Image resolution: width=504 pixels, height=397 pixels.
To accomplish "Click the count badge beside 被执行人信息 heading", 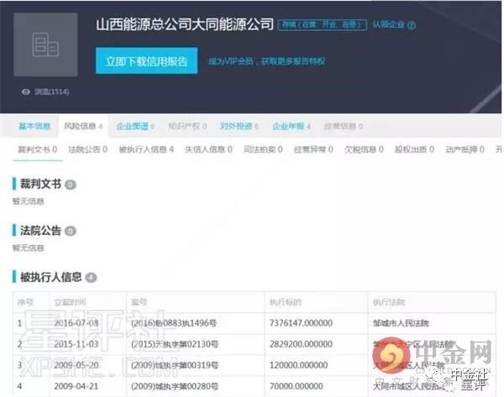I will tap(91, 278).
